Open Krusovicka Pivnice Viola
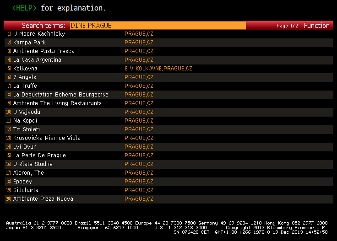Viewport: 337px width, 241px height. pyautogui.click(x=47, y=138)
